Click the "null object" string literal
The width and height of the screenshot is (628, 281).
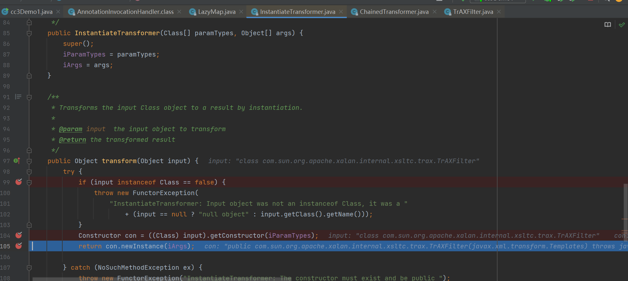pyautogui.click(x=224, y=214)
